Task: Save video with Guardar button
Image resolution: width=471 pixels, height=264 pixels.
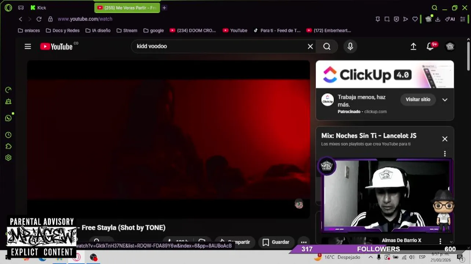Action: tap(276, 242)
